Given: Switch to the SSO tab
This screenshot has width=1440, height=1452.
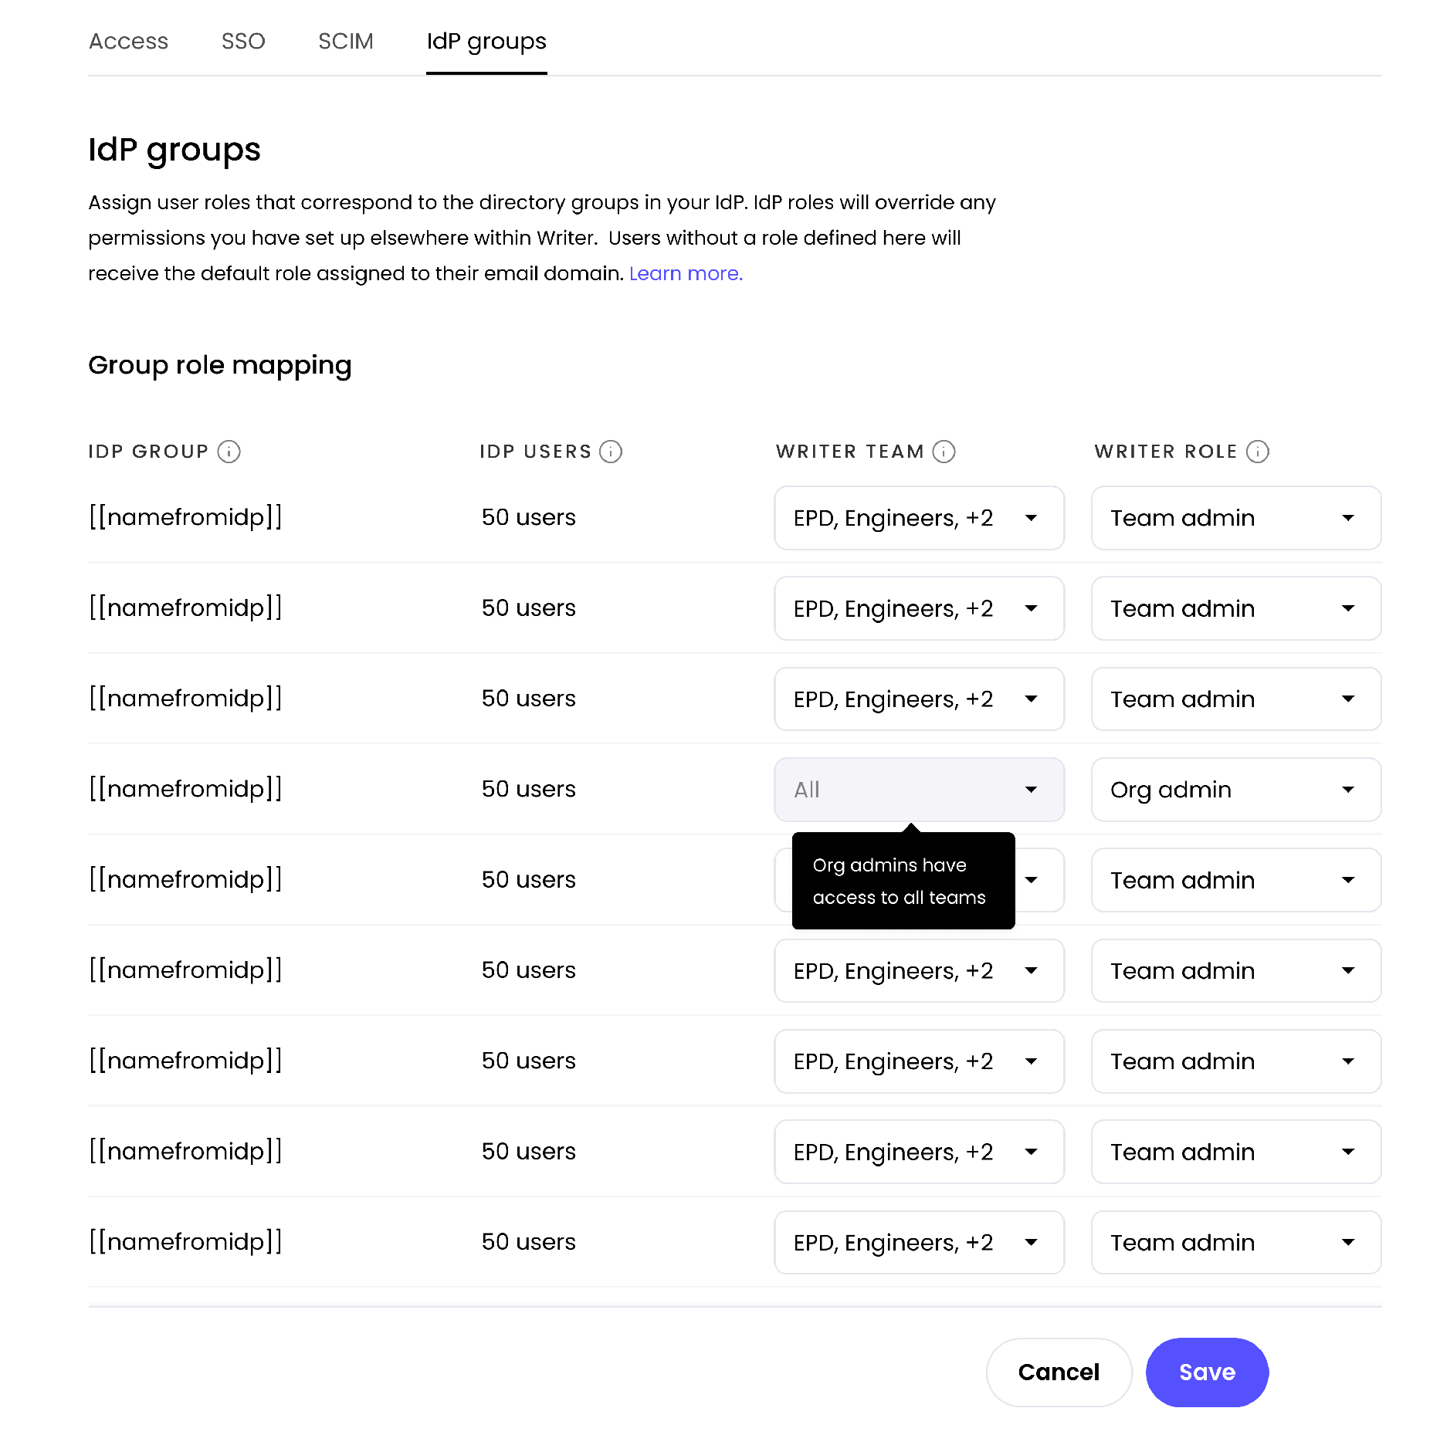Looking at the screenshot, I should 243,41.
